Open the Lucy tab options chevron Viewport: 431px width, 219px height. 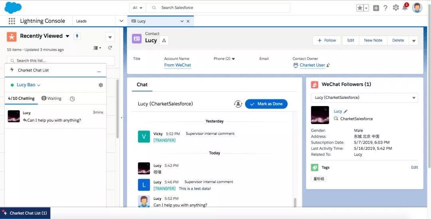pyautogui.click(x=182, y=21)
